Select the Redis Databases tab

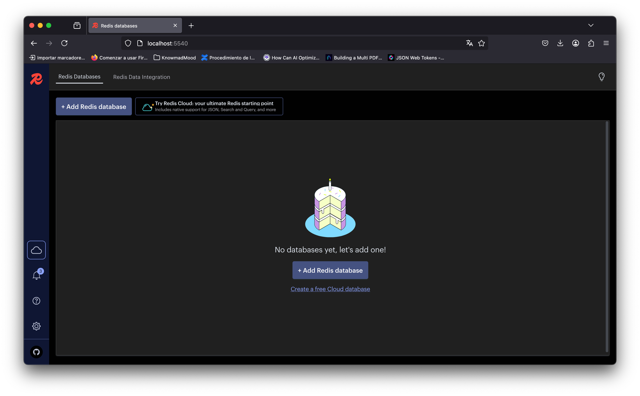[x=79, y=77]
